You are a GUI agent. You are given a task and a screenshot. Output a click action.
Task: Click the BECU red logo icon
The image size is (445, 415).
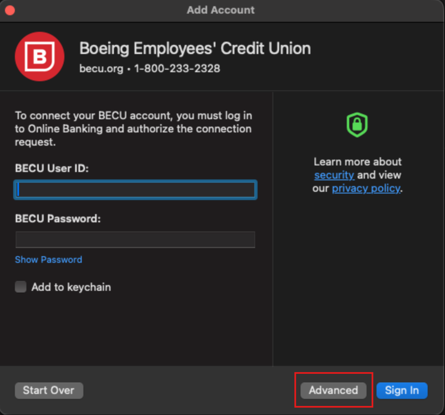(40, 57)
